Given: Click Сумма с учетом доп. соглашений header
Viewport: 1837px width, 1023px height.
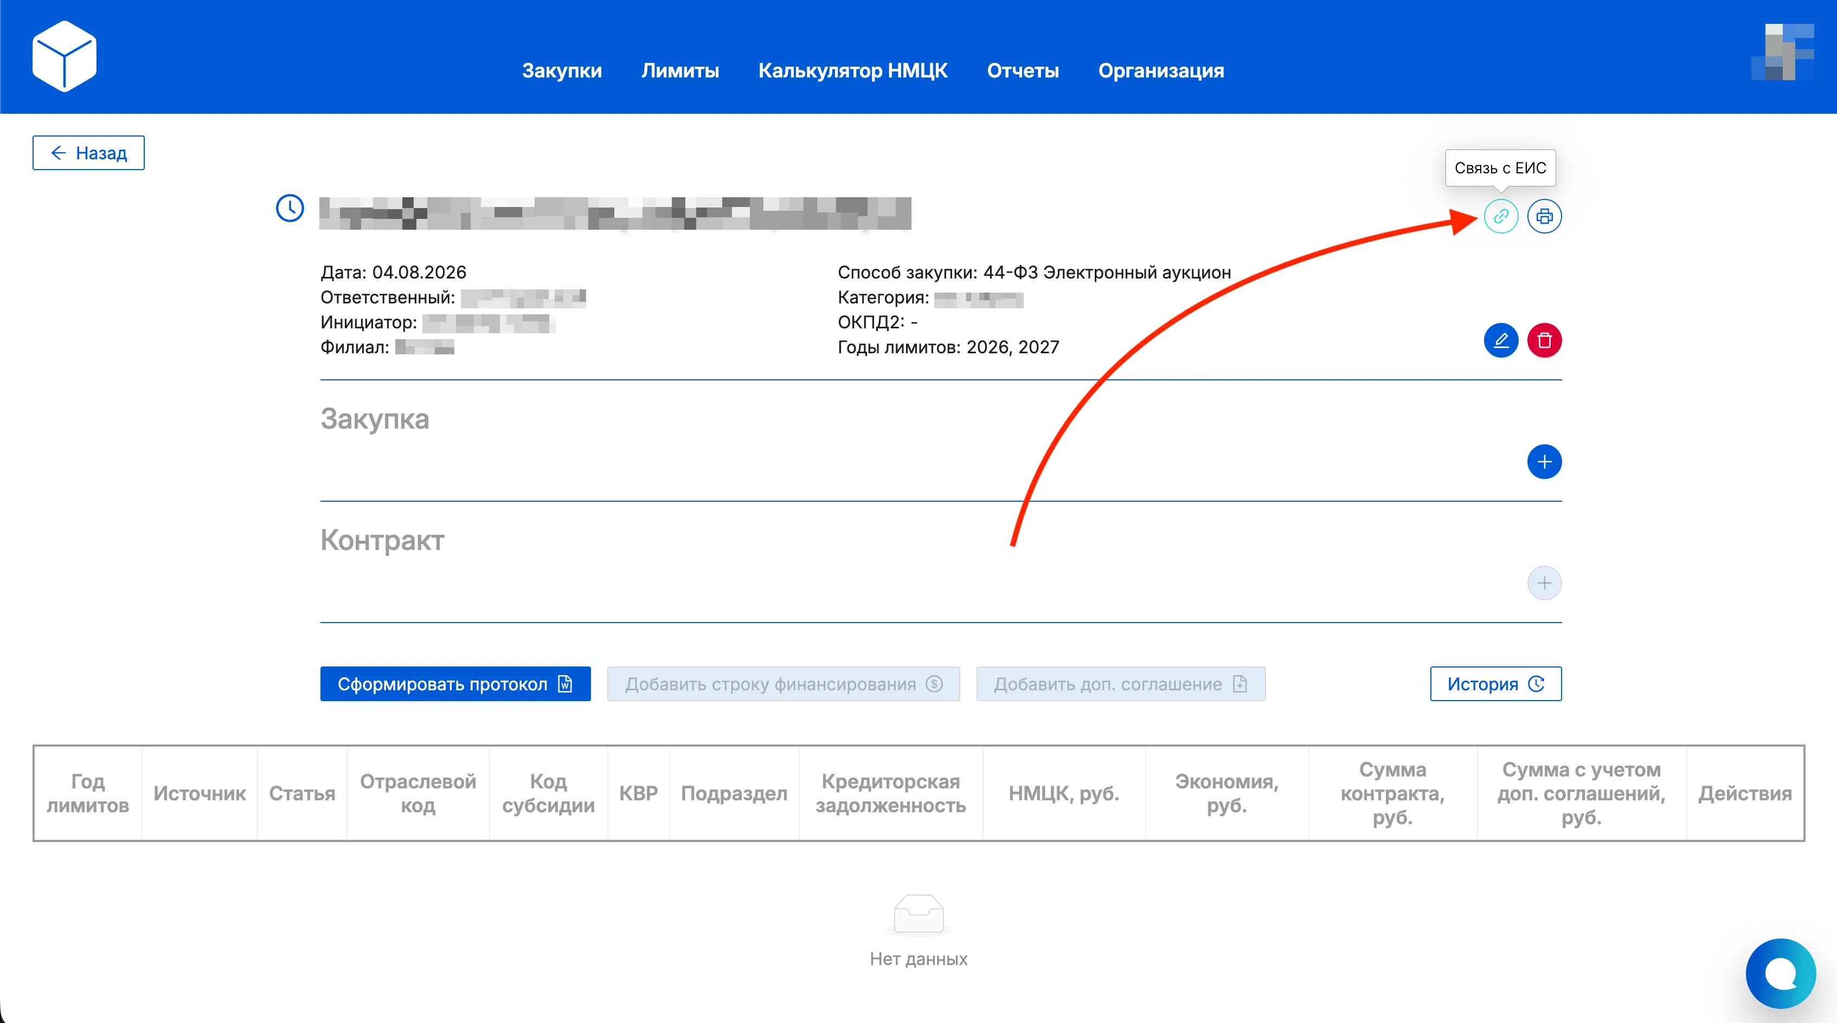Looking at the screenshot, I should click(1582, 794).
